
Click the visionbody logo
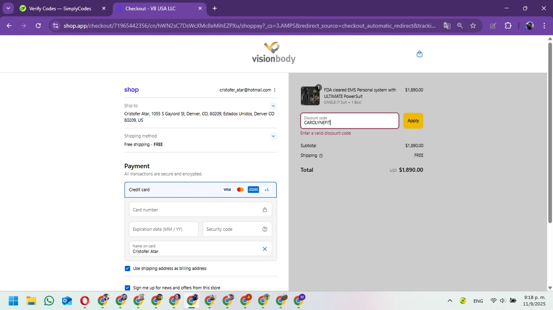coord(274,53)
